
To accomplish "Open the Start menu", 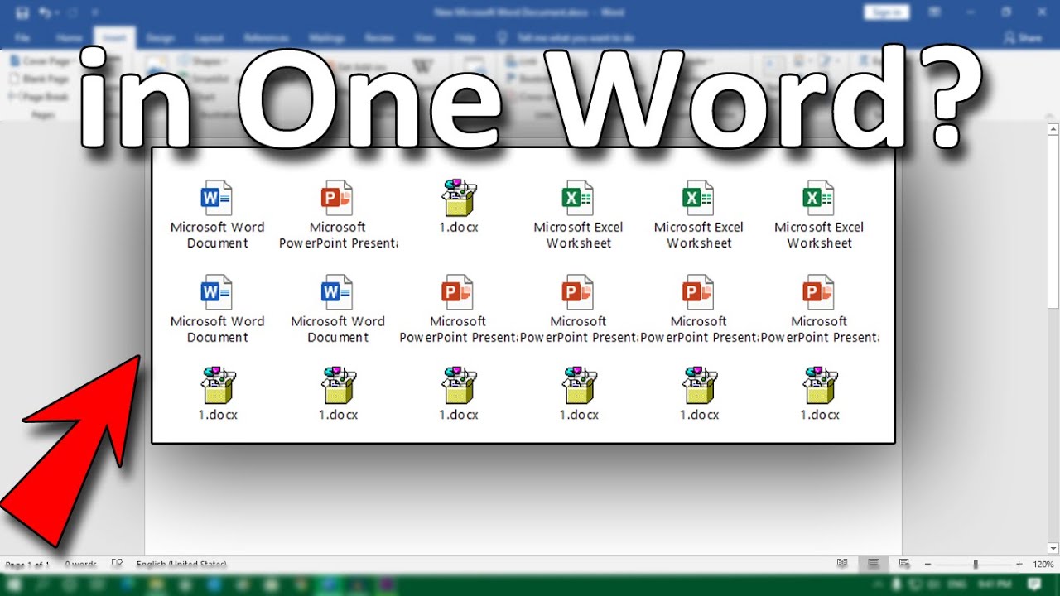I will 12,584.
